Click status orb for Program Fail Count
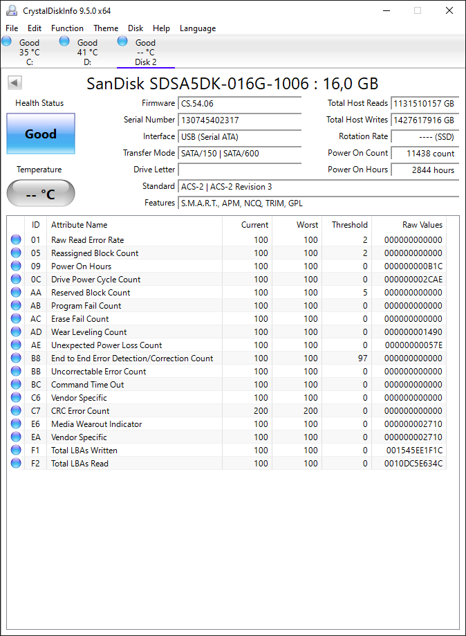The image size is (466, 636). (16, 305)
